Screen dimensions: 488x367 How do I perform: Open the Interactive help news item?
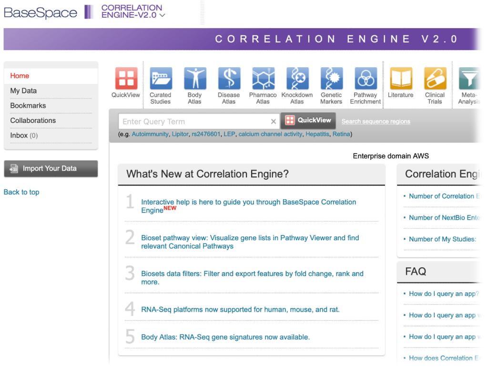point(249,206)
